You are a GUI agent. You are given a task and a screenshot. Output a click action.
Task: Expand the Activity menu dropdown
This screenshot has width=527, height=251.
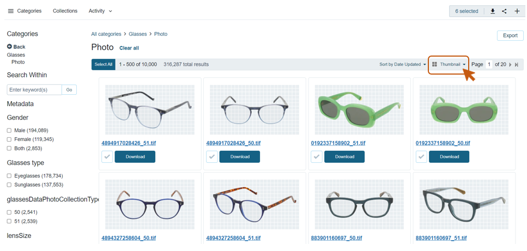tap(100, 11)
